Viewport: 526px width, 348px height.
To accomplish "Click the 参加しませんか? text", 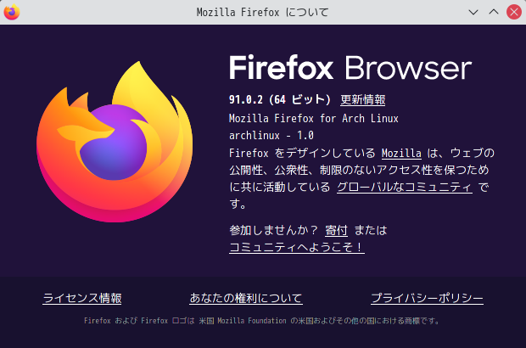I will tap(273, 231).
